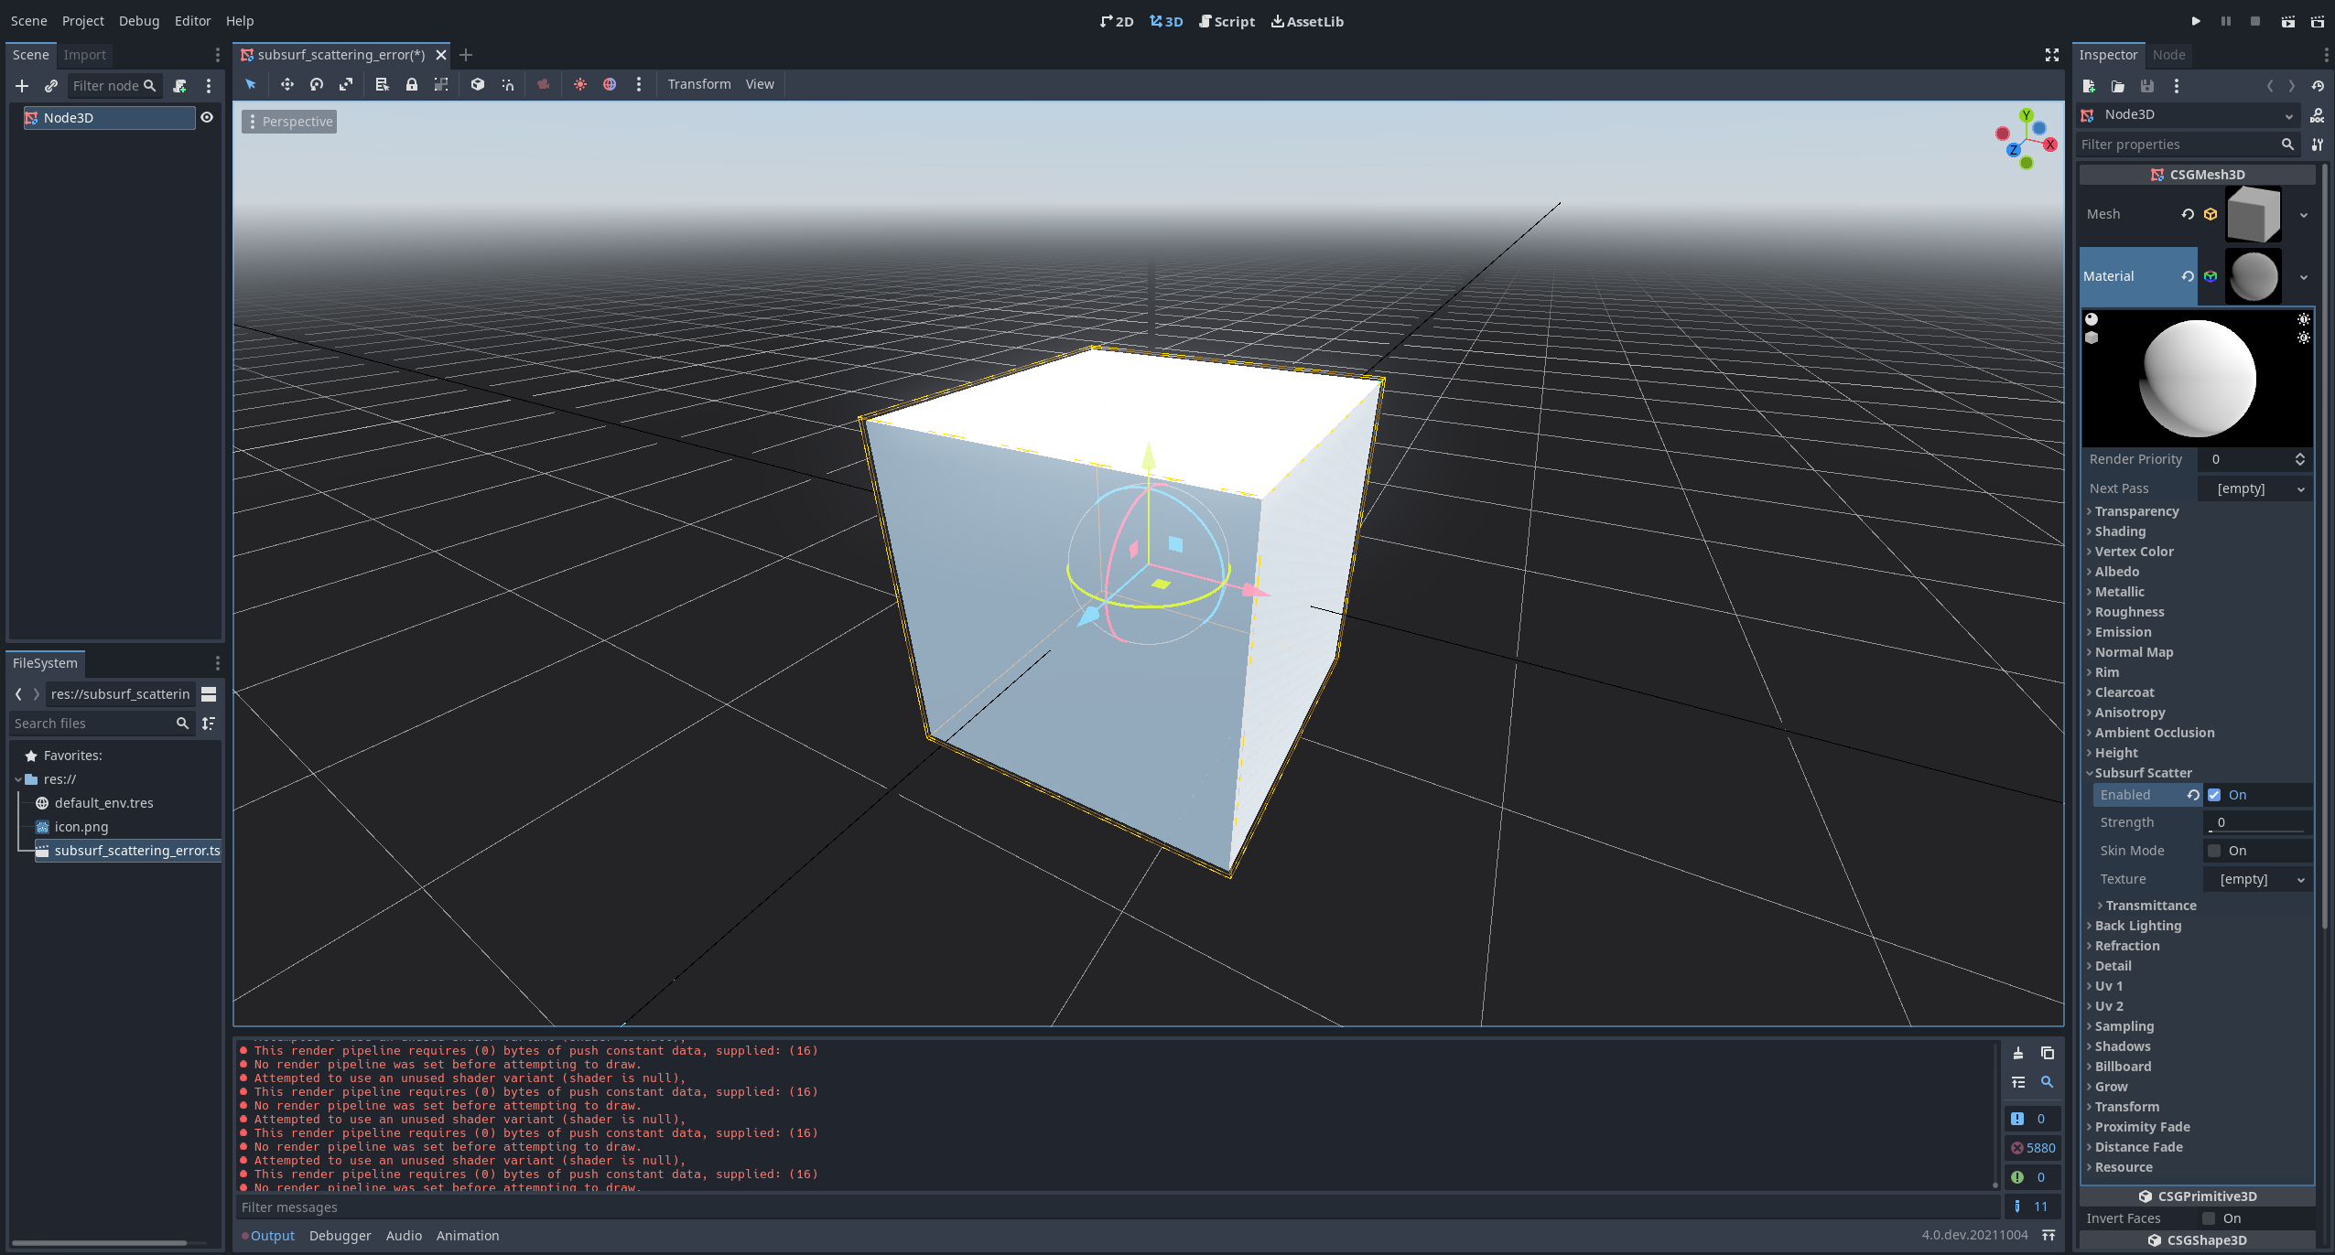Screen dimensions: 2335x1255
Task: Switch to the Import tab
Action: [84, 55]
